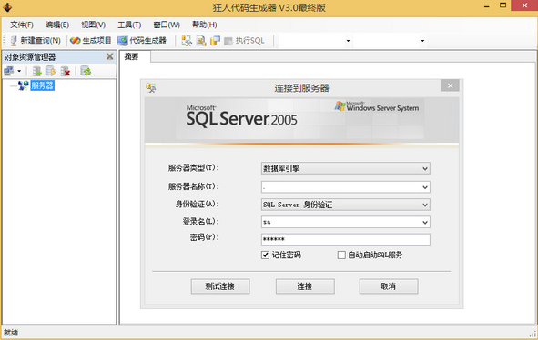Click the 连接 connect button

(x=305, y=286)
